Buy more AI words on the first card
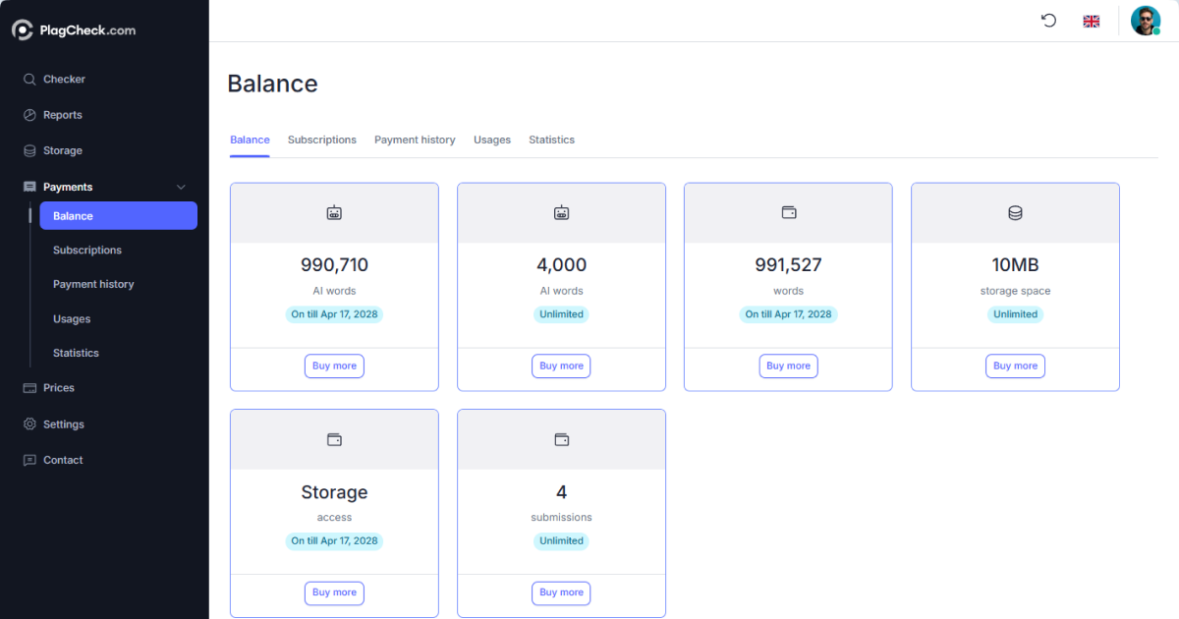1179x619 pixels. click(x=334, y=366)
